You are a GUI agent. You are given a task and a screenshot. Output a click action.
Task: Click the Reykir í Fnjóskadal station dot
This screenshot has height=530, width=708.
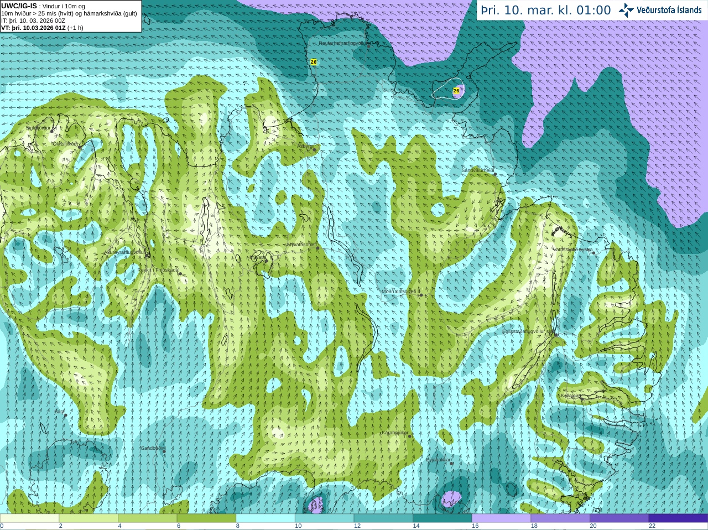180,273
